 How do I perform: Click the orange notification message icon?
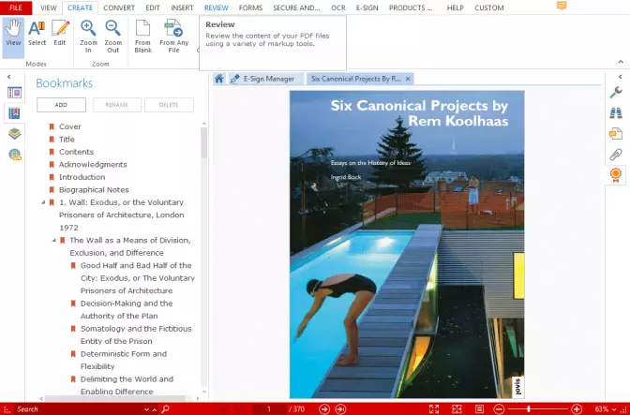point(562,6)
